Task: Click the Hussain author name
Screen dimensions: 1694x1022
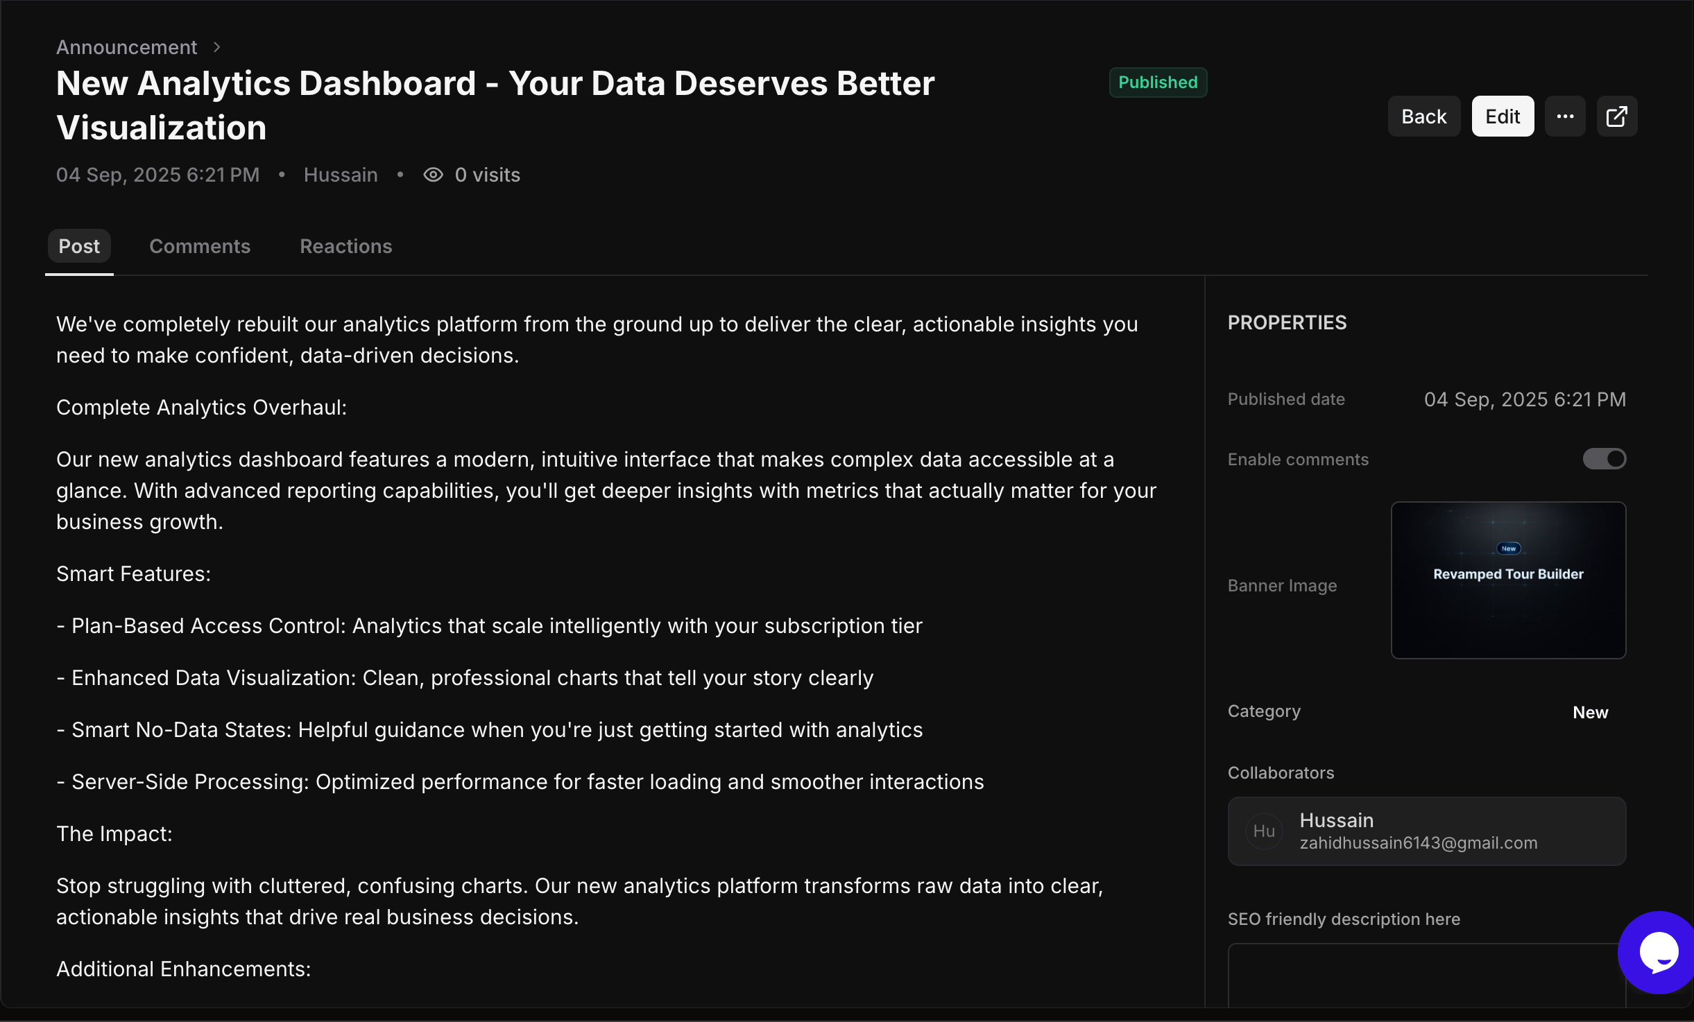Action: (x=341, y=175)
